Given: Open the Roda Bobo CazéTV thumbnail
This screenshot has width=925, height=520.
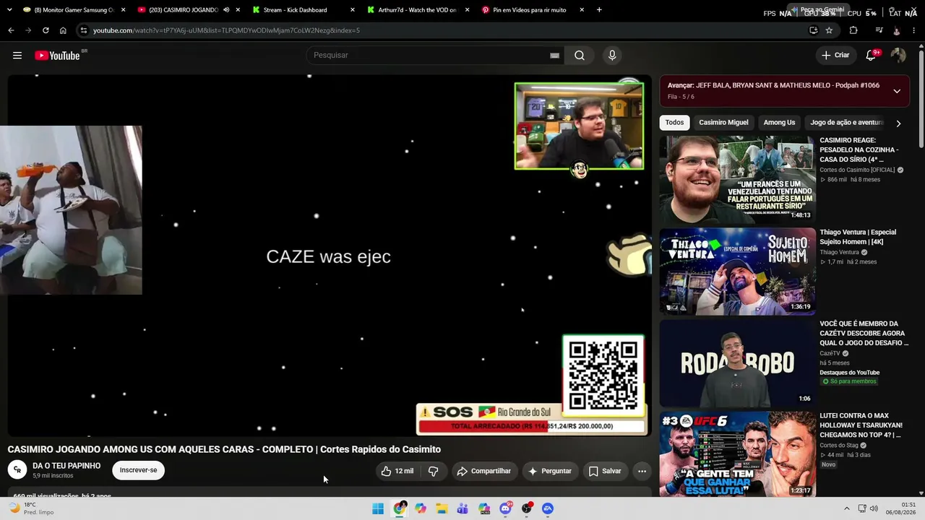Looking at the screenshot, I should [737, 363].
